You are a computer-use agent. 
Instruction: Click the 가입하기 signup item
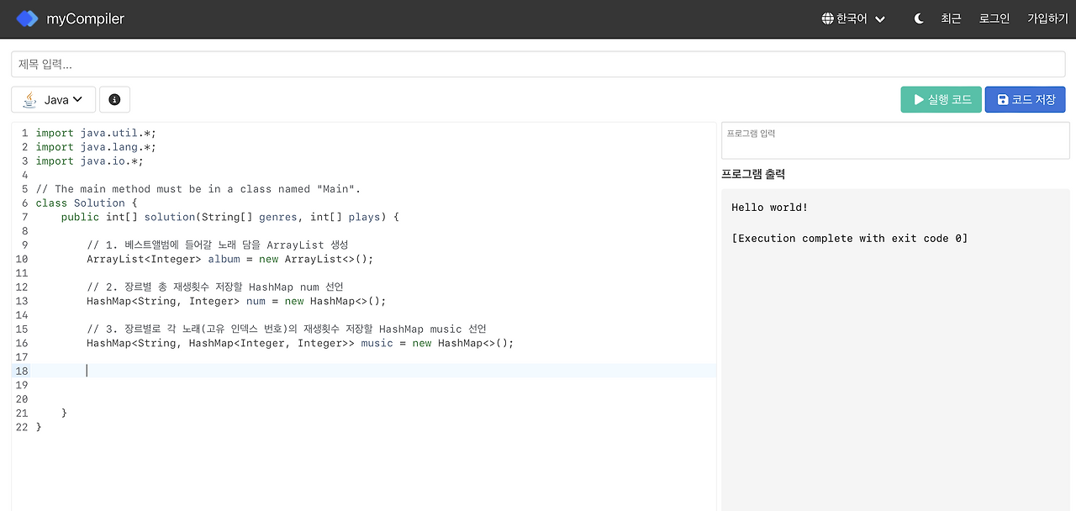pos(1047,18)
